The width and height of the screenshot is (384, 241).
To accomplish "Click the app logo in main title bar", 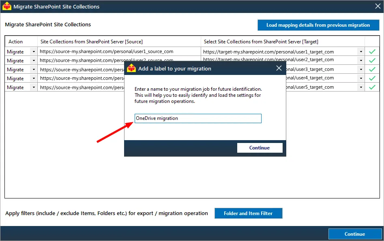I will point(7,6).
